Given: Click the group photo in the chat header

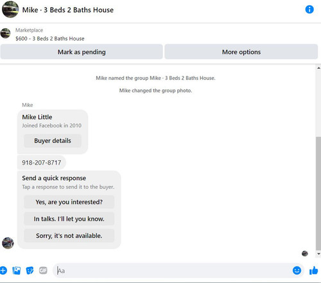Looking at the screenshot, I should [x=10, y=10].
